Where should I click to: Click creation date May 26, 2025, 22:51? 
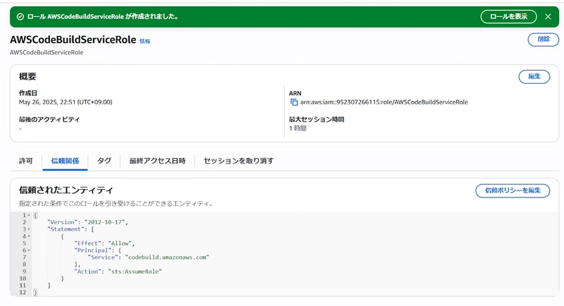click(x=66, y=102)
